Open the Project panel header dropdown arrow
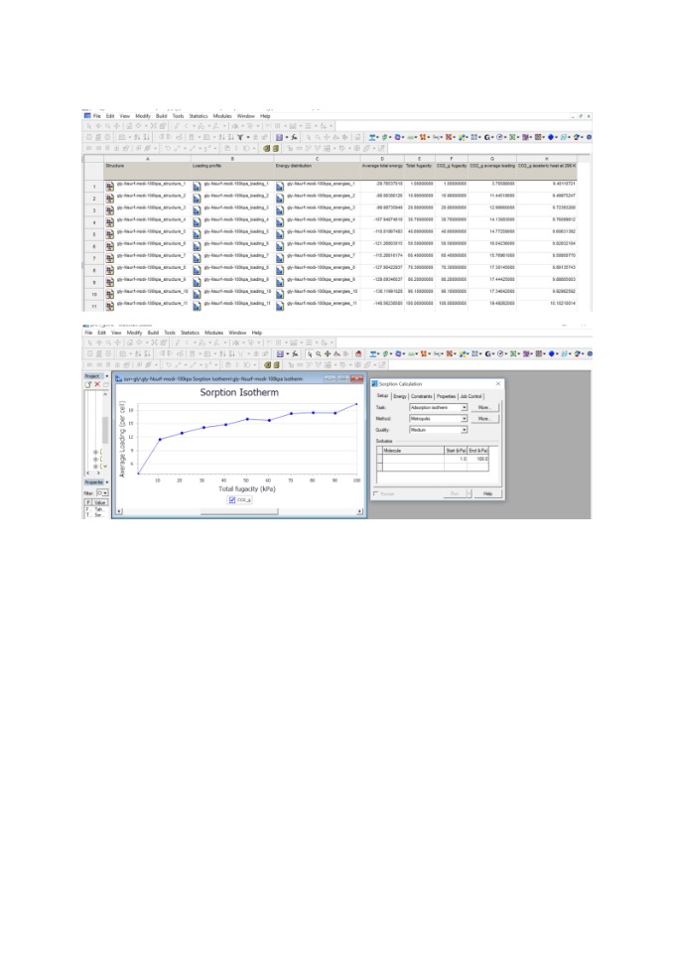 pos(107,376)
